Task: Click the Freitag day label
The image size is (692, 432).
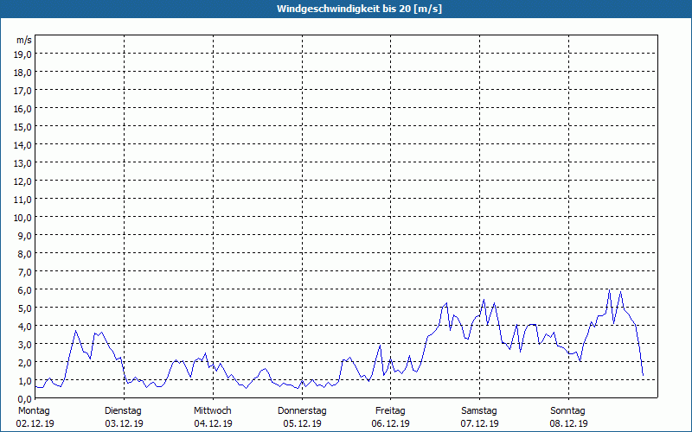Action: 390,411
